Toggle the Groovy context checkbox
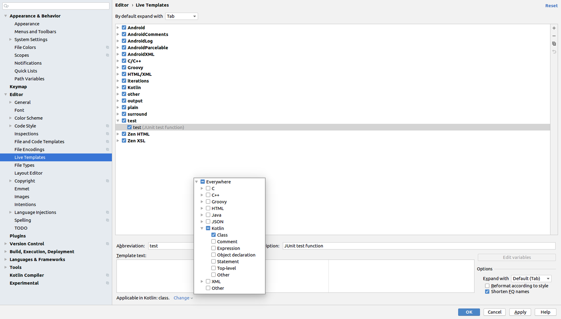This screenshot has width=561, height=319. 208,201
